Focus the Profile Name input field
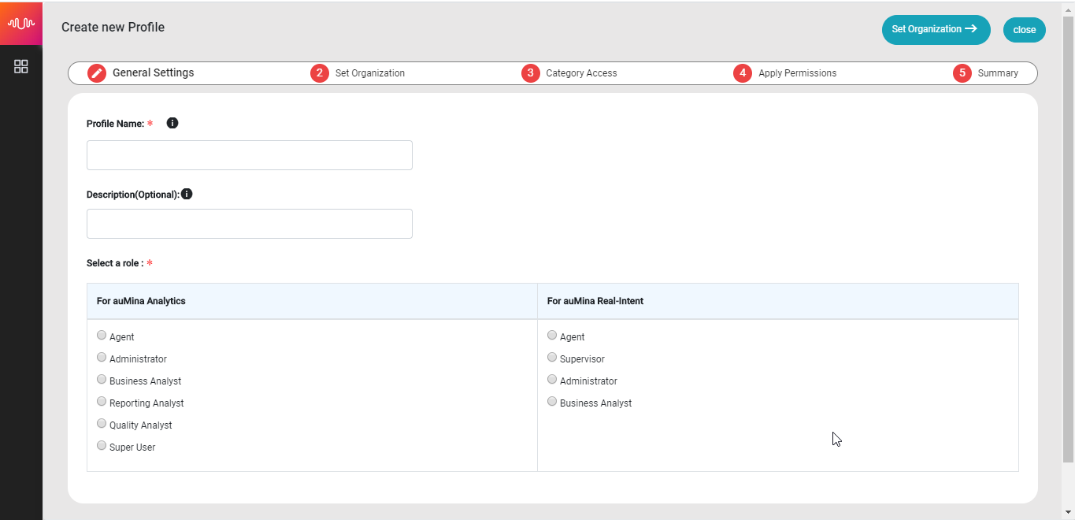1075x520 pixels. click(250, 155)
